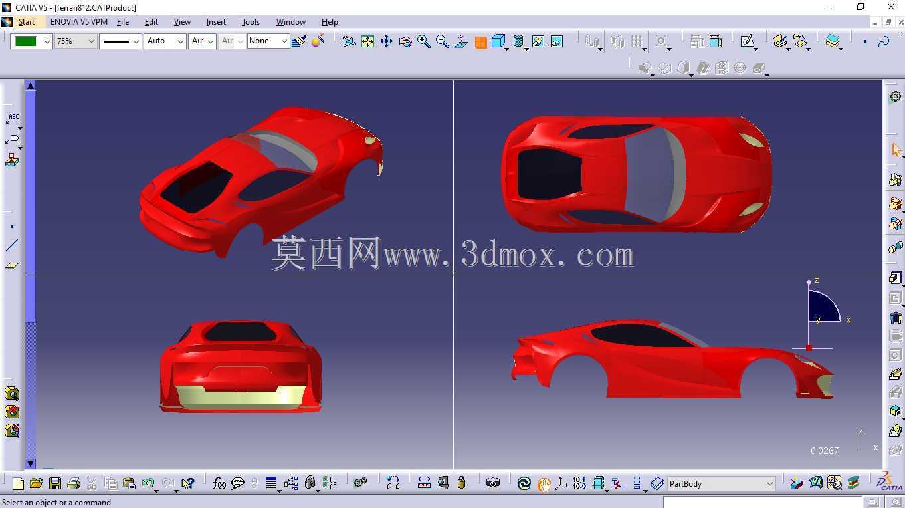Select the Pan view tool
This screenshot has height=508, width=905.
coord(386,41)
